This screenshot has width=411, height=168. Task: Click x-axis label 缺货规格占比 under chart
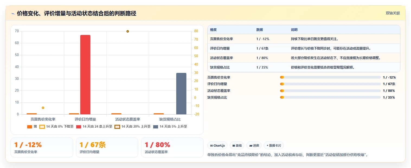tap(170, 119)
